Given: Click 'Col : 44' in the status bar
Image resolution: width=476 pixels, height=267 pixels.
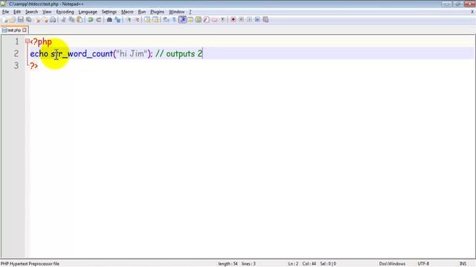Looking at the screenshot, I should [309, 264].
